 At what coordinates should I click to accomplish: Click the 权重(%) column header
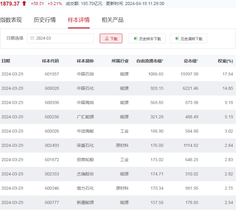225,61
